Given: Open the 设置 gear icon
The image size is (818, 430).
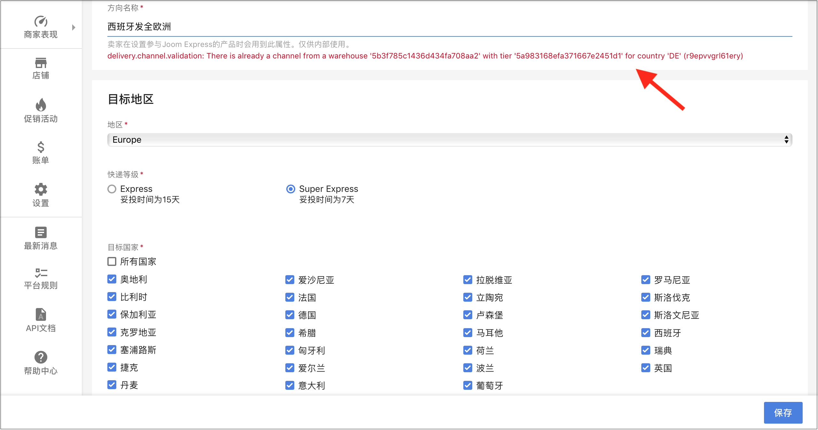Looking at the screenshot, I should [41, 190].
